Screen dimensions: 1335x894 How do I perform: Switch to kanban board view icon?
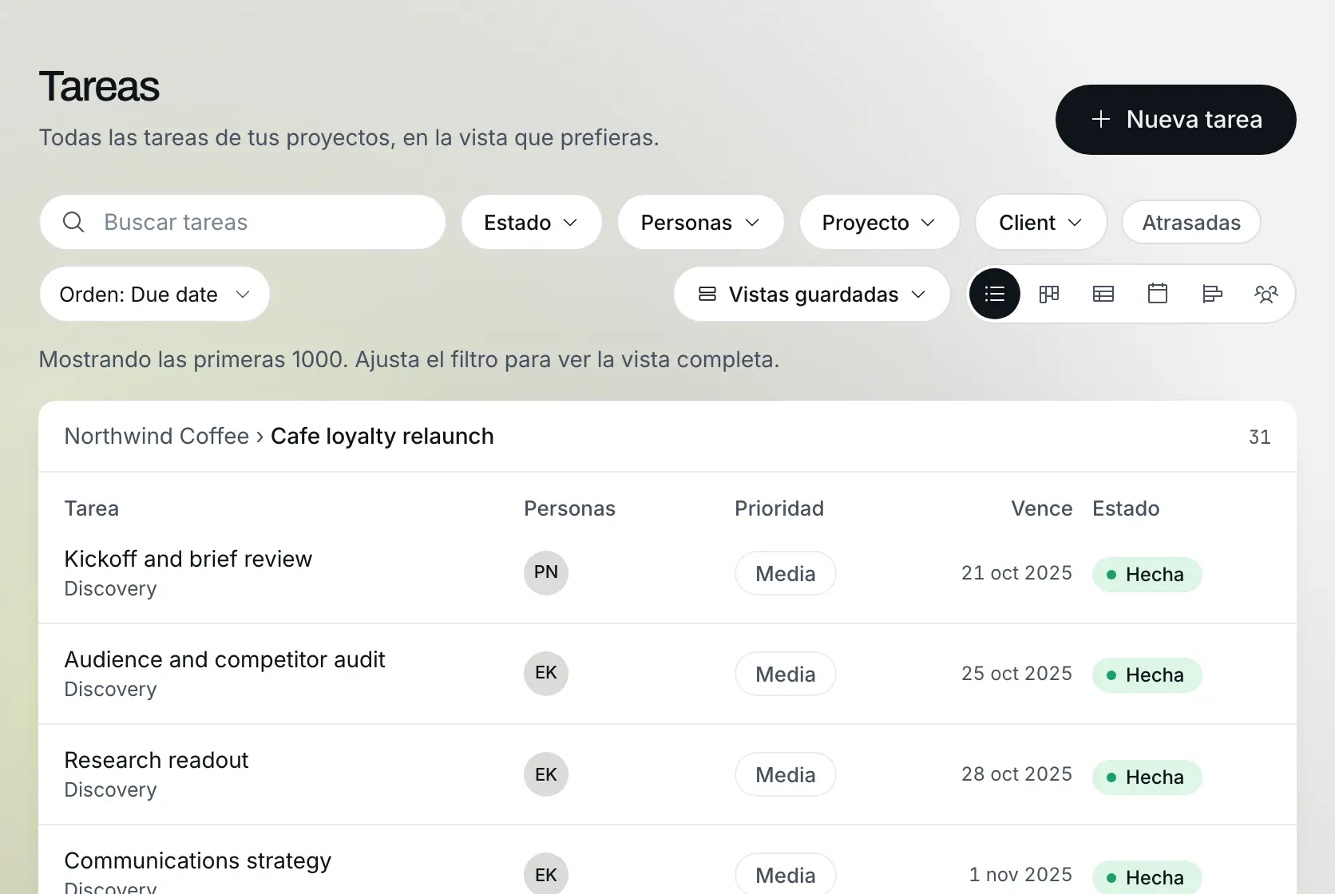point(1049,294)
